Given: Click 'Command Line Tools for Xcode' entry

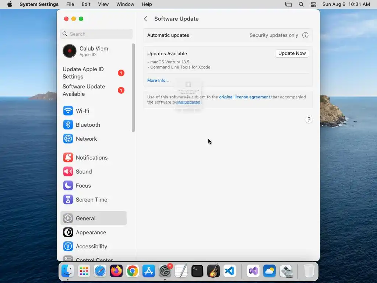Looking at the screenshot, I should click(x=180, y=67).
